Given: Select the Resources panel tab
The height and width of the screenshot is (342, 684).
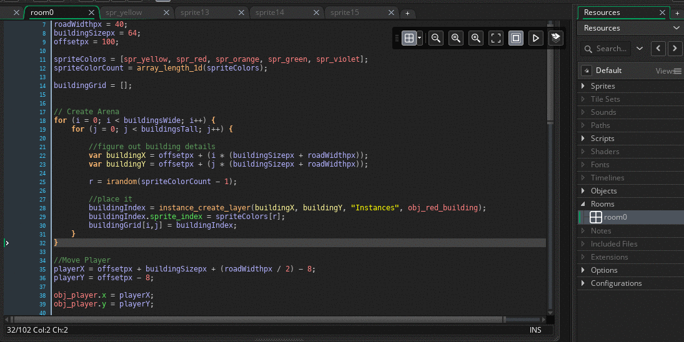Looking at the screenshot, I should click(x=602, y=12).
